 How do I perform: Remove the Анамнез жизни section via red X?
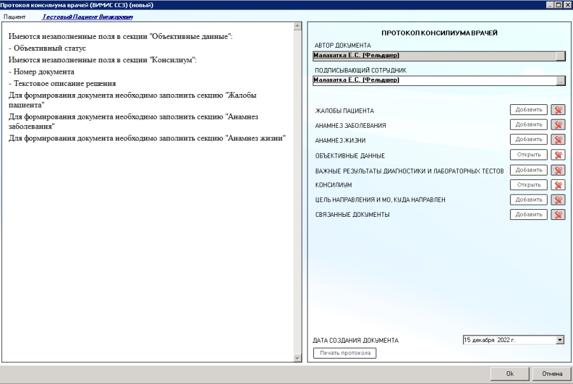[558, 140]
